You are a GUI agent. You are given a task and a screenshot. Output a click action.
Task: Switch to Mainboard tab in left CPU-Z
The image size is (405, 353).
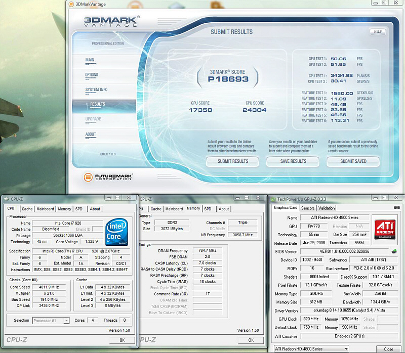click(45, 209)
